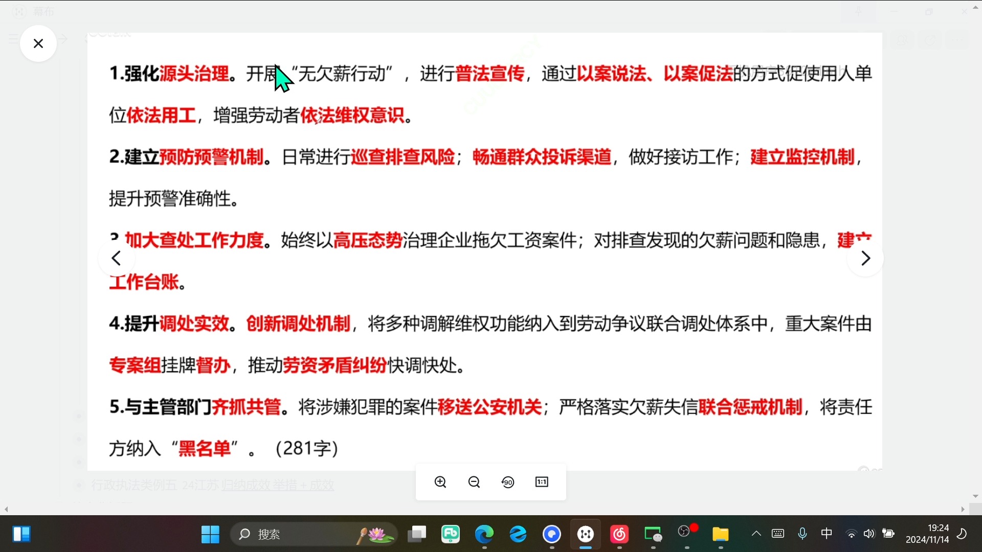Toggle night mode with the moon icon

click(962, 534)
